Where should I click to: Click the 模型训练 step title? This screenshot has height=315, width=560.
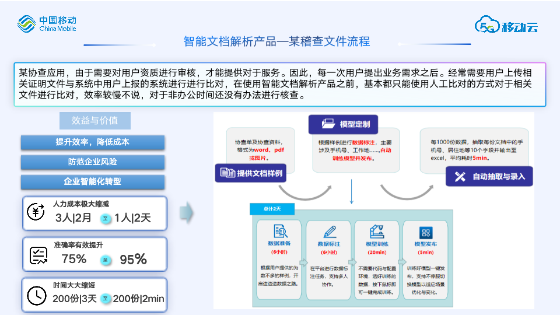tap(377, 244)
